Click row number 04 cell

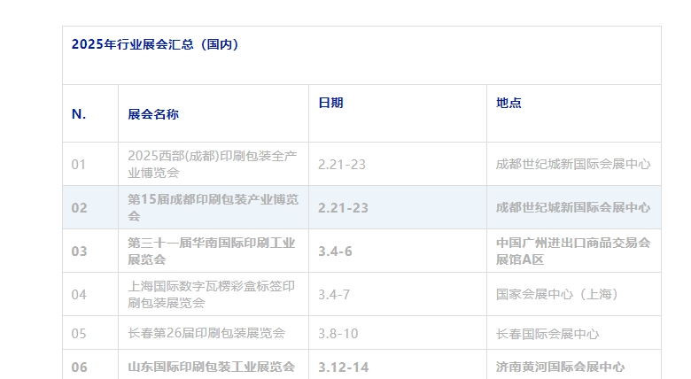[x=79, y=295]
